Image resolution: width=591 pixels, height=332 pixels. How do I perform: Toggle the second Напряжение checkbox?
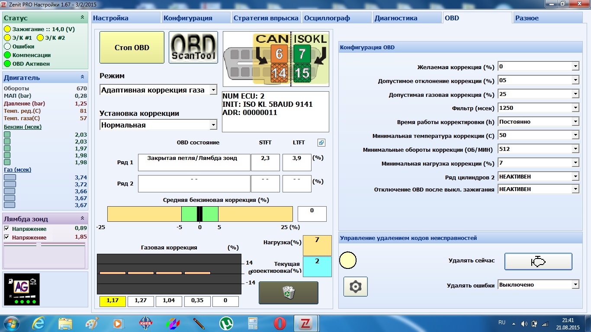point(6,237)
